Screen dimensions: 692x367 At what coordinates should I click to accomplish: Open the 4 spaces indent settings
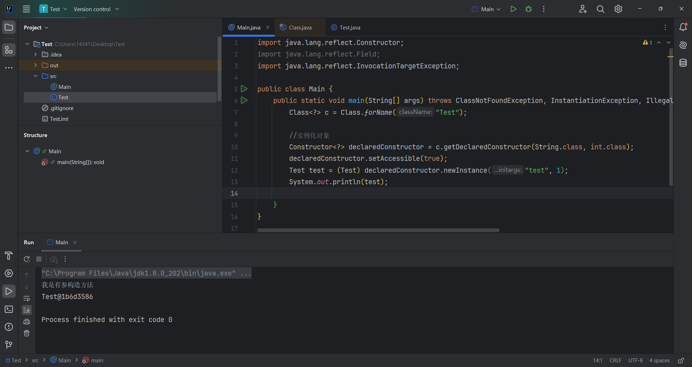click(x=660, y=361)
